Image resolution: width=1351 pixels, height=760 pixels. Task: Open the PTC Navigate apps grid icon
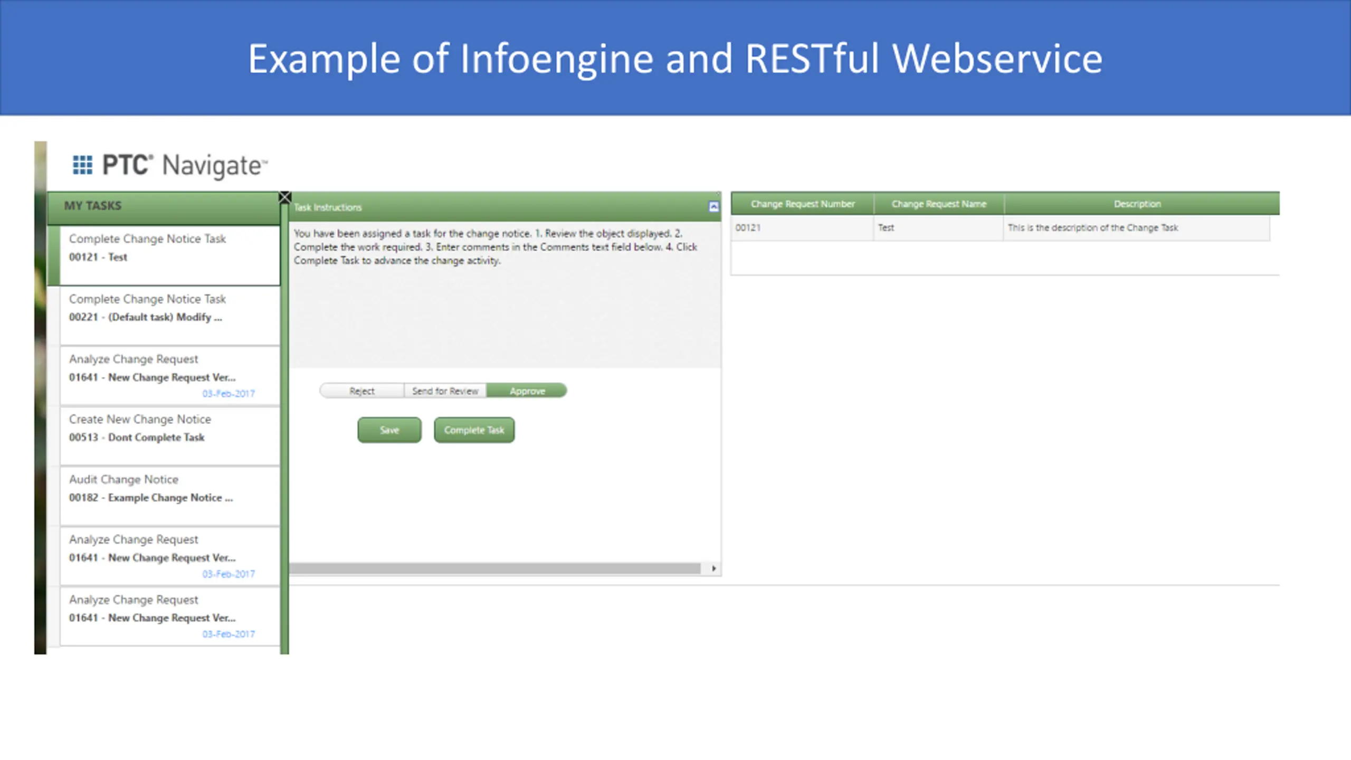82,165
